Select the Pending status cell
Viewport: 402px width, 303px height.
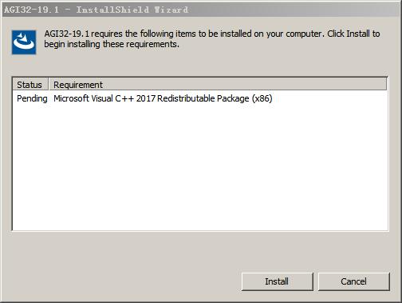point(32,98)
